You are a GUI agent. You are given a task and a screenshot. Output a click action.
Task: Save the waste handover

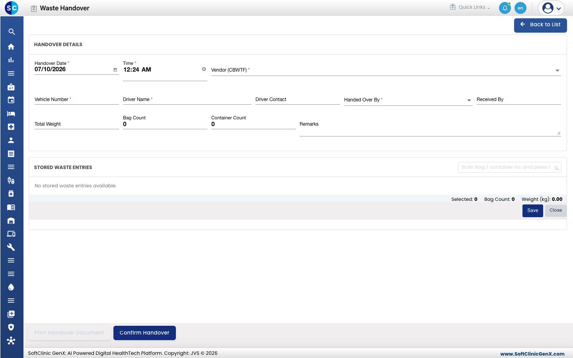pos(532,210)
